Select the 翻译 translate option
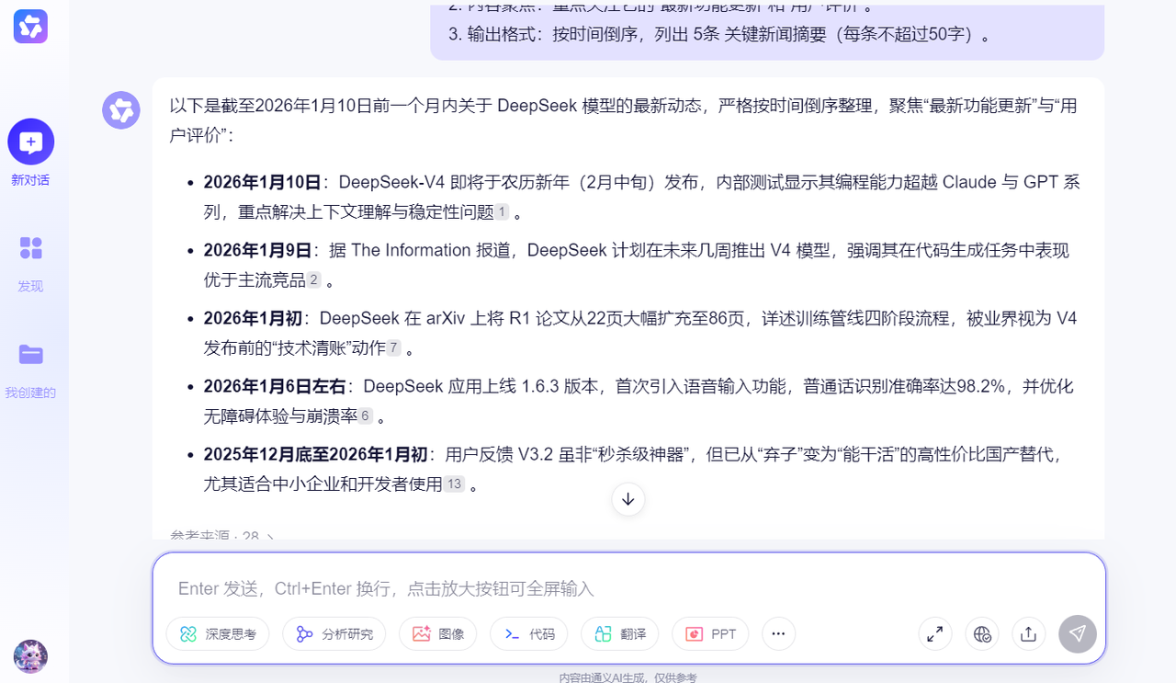Screen dimensions: 1176x683 (620, 634)
